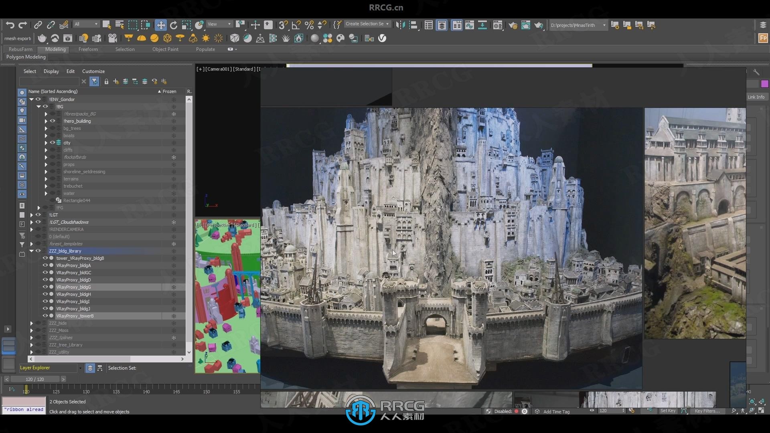Click the V-Ray logo icon

(x=382, y=38)
